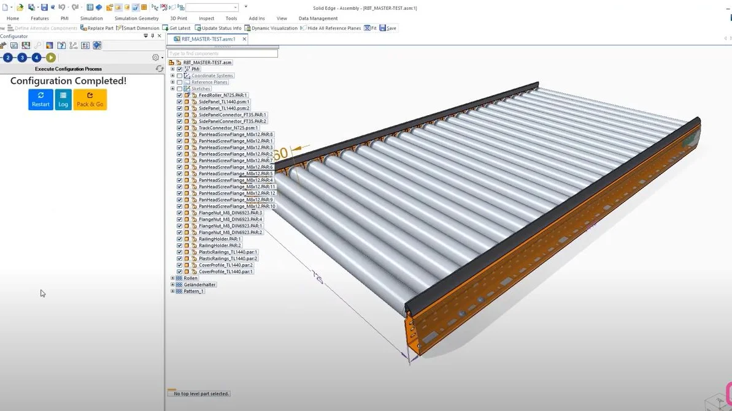Click the Replace Part command
Screen dimensions: 732x411
97,28
